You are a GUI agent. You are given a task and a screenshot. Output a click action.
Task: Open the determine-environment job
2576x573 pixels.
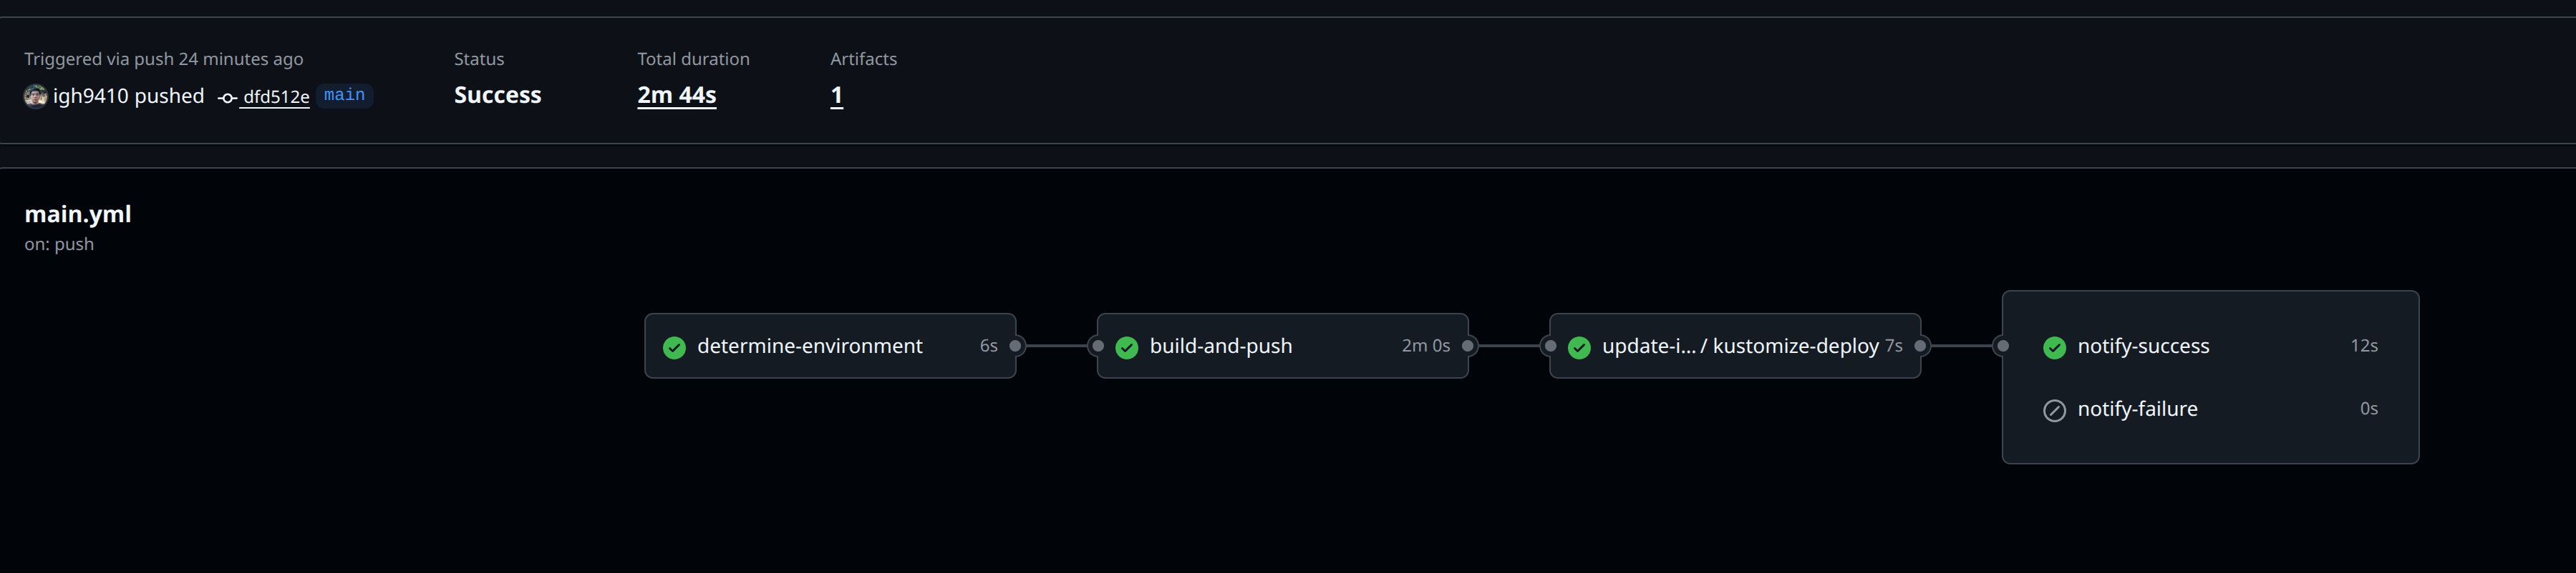(x=809, y=347)
